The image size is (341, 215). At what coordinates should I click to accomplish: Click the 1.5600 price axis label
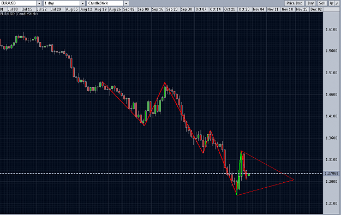(x=331, y=51)
